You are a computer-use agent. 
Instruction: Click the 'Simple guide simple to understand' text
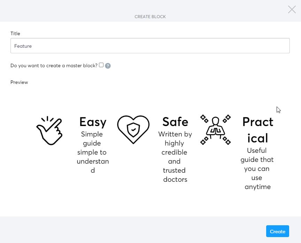(x=93, y=152)
